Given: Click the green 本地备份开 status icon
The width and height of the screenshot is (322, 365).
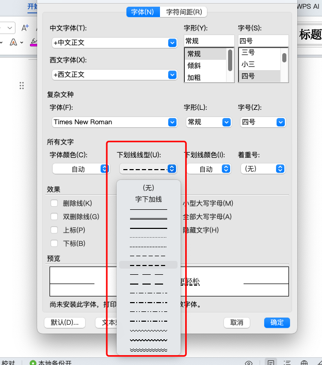Looking at the screenshot, I should coord(33,362).
